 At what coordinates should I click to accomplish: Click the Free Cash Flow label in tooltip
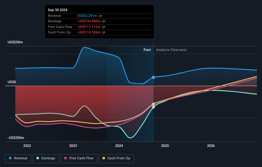[60, 27]
